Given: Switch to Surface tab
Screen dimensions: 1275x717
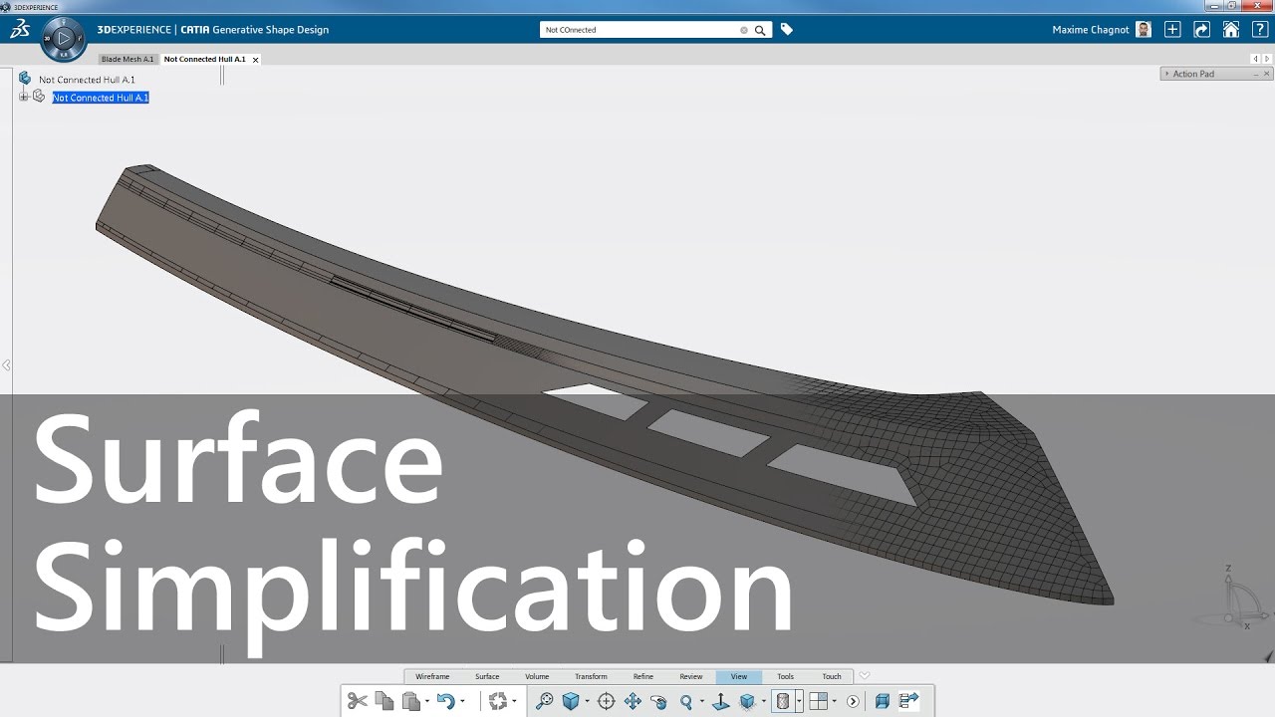Looking at the screenshot, I should (x=487, y=676).
